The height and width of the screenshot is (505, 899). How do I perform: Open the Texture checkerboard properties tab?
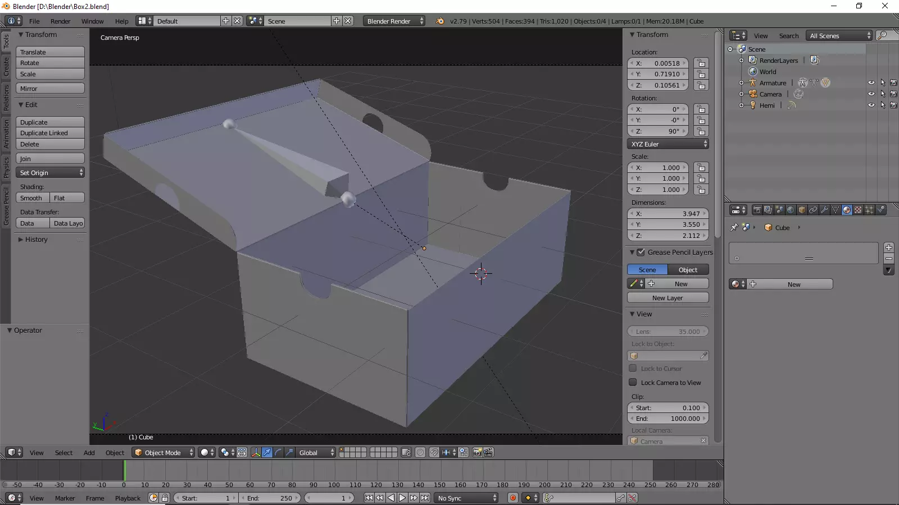click(858, 210)
